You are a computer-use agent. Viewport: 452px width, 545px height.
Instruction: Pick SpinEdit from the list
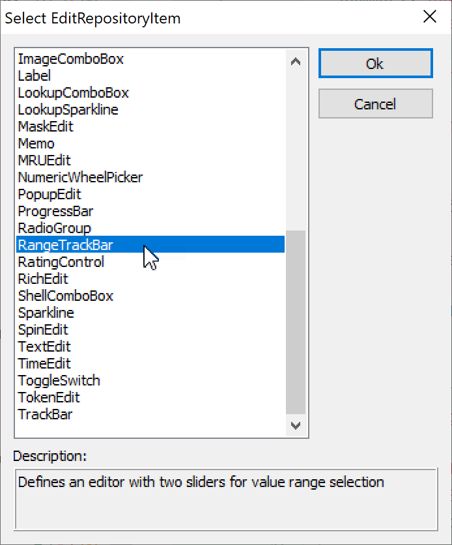(x=43, y=330)
